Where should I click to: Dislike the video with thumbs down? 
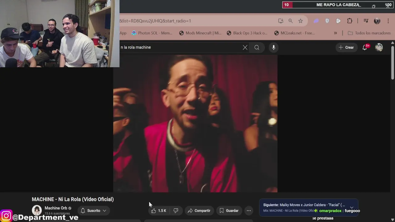point(176,211)
